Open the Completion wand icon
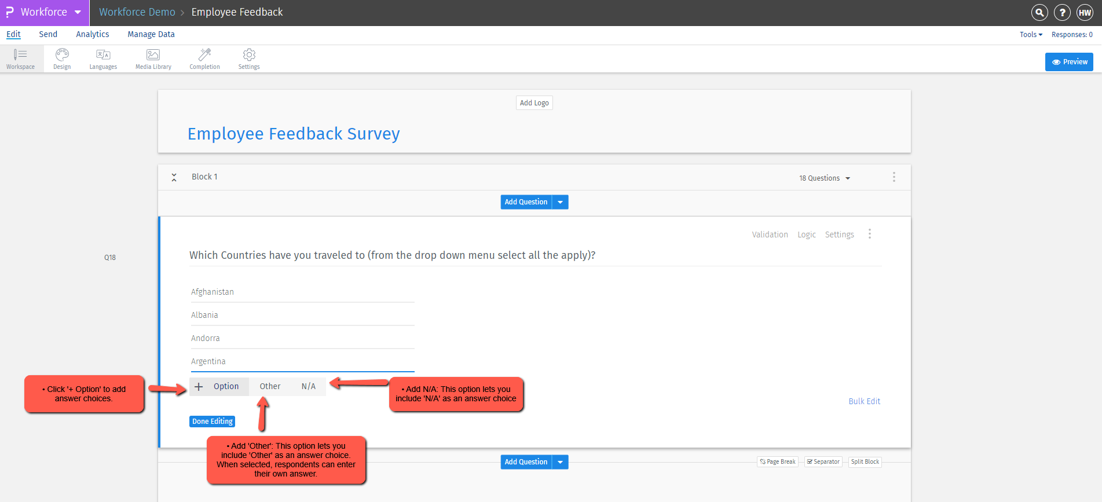 coord(204,59)
